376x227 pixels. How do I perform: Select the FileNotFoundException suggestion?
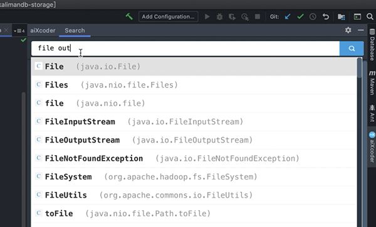tap(194, 158)
